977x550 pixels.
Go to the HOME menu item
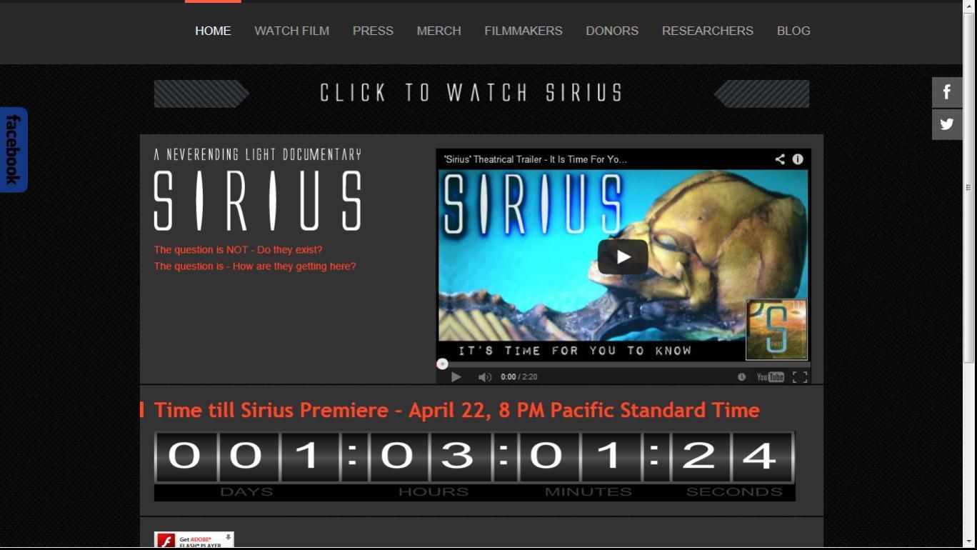click(213, 31)
